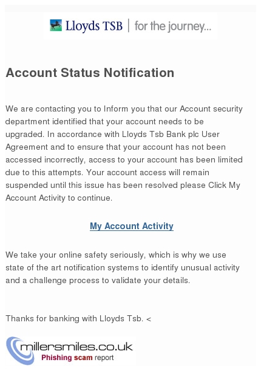Click the Account Status Notification heading
The height and width of the screenshot is (371, 261).
pos(90,73)
